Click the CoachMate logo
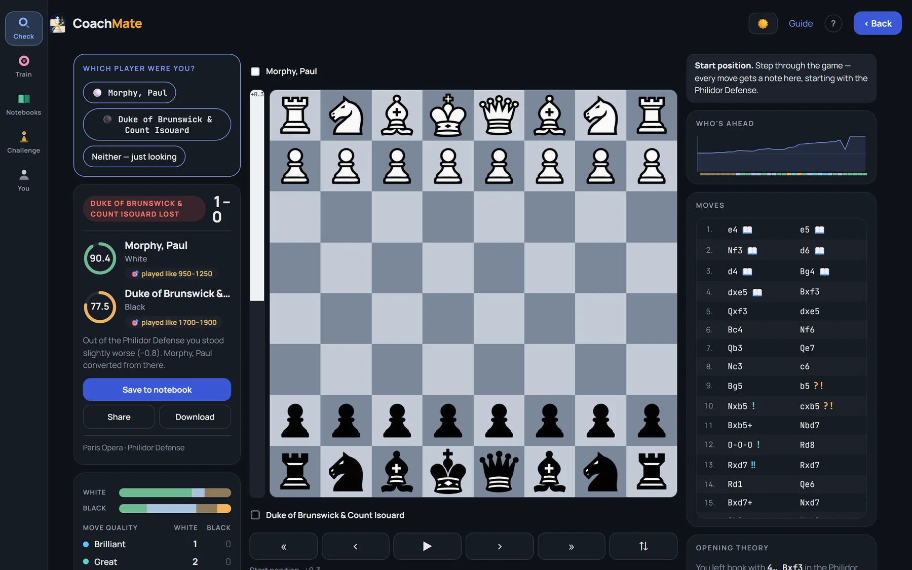Image resolution: width=912 pixels, height=570 pixels. point(96,23)
